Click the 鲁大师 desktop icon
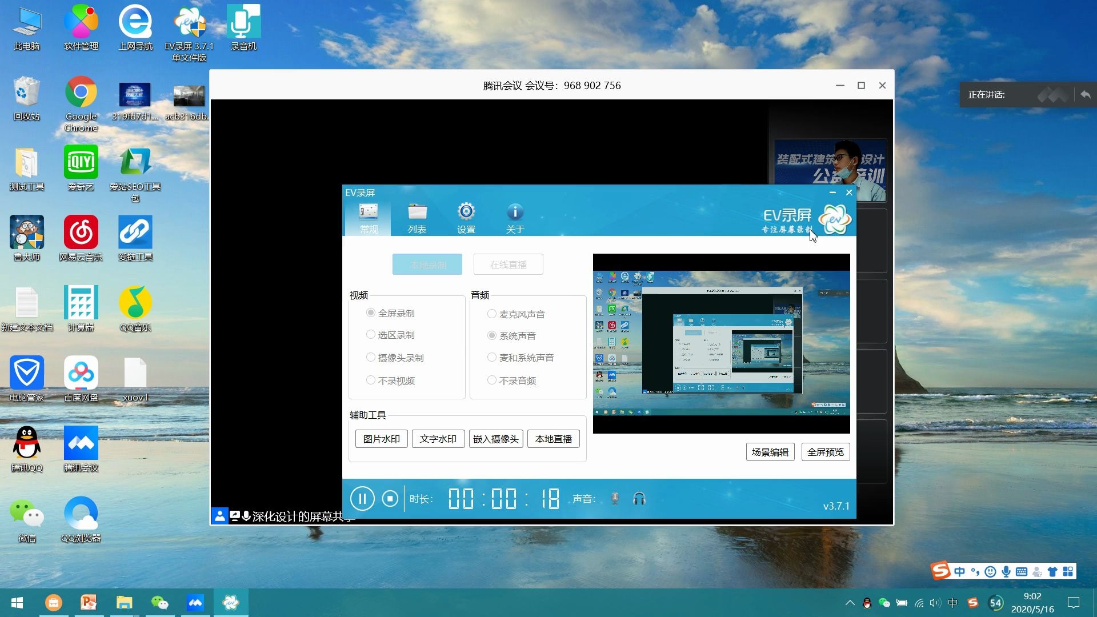 tap(27, 239)
